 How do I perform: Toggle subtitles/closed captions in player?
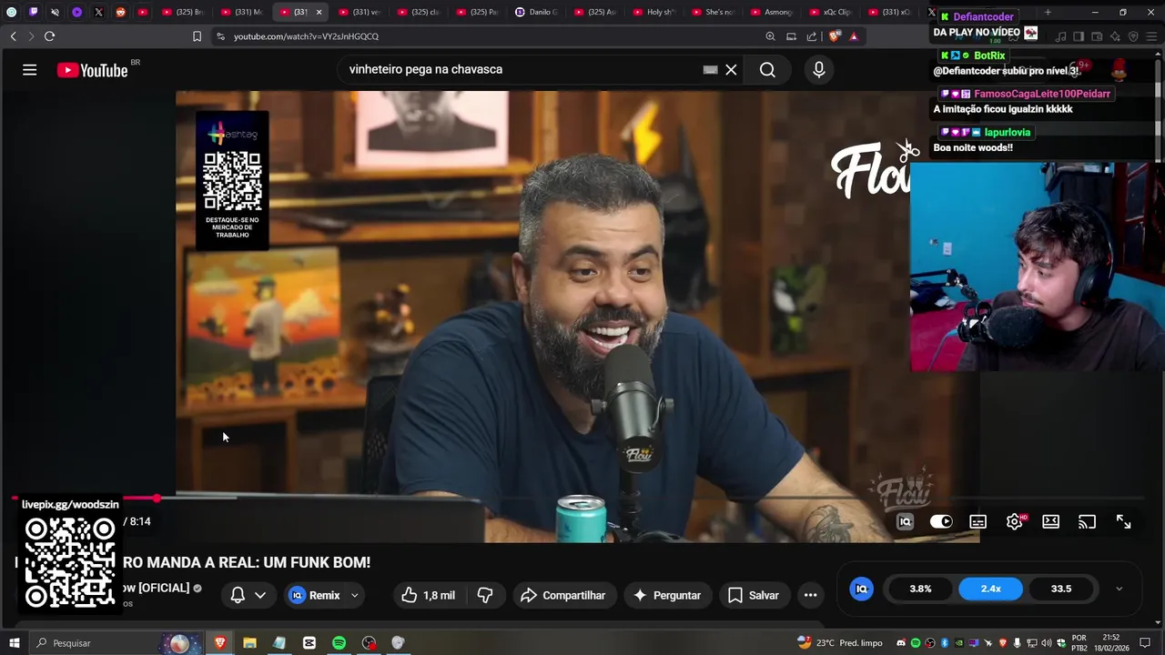click(978, 521)
